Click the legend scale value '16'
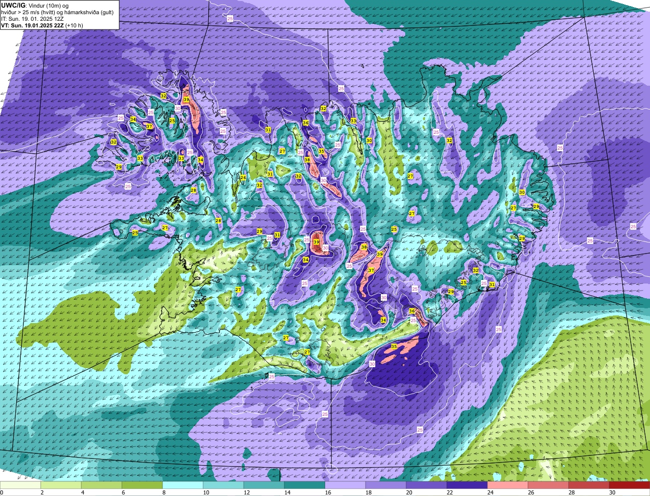The height and width of the screenshot is (496, 650). (328, 492)
